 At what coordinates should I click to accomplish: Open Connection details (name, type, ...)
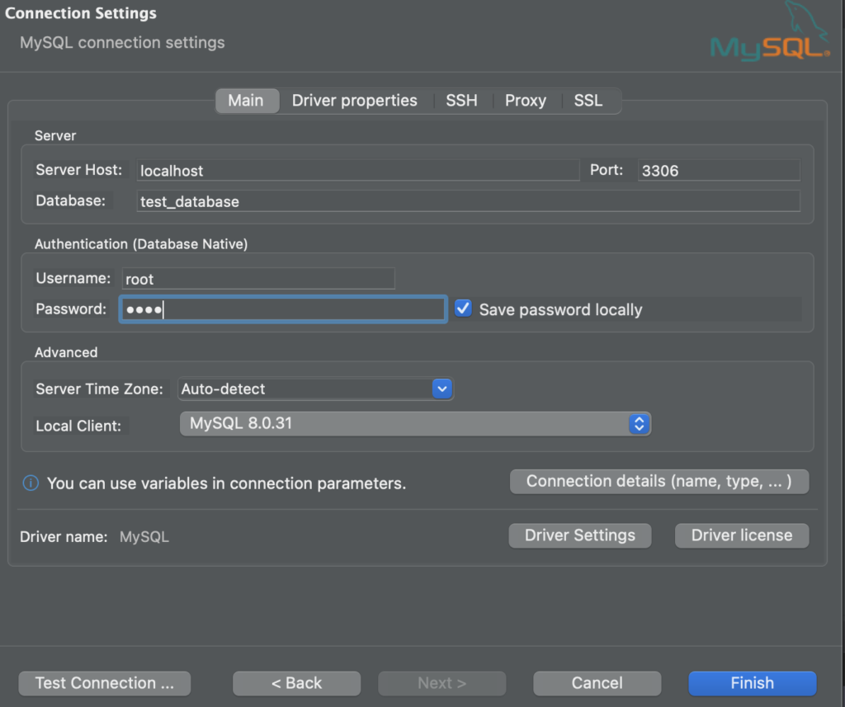pyautogui.click(x=659, y=482)
